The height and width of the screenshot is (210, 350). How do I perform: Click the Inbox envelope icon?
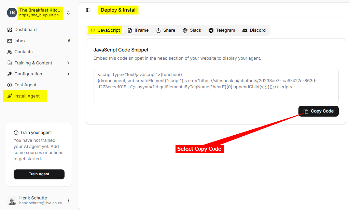[x=10, y=41]
